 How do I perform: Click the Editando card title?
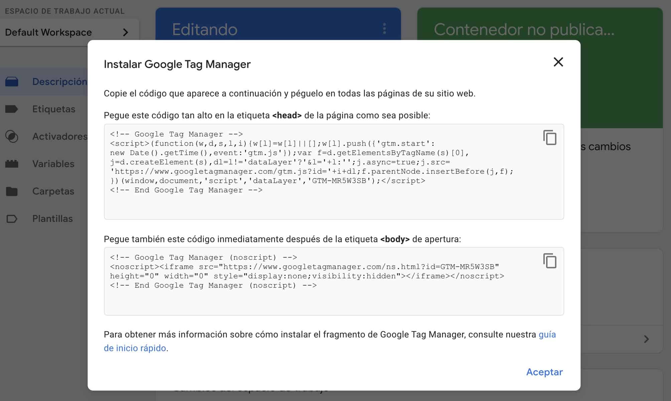205,29
